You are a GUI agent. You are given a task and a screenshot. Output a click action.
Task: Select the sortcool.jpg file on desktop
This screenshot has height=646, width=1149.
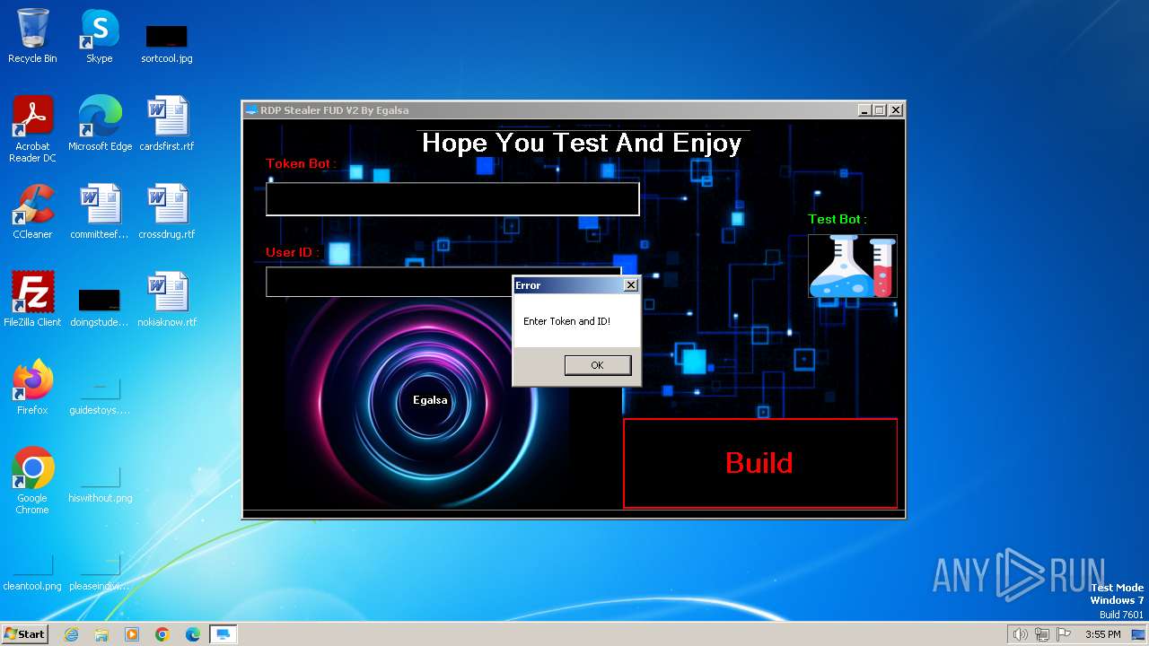[167, 45]
